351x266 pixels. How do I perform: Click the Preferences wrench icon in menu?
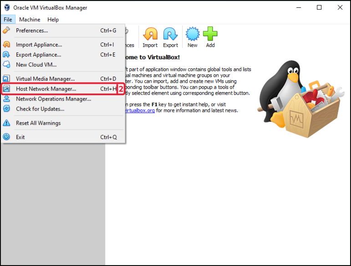pos(6,30)
